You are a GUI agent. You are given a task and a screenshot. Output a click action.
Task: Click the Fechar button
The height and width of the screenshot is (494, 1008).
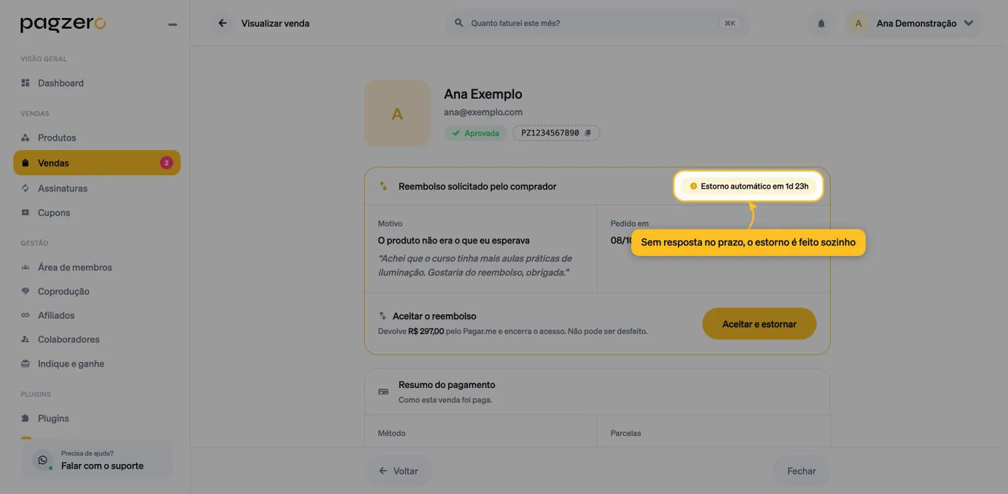pos(801,471)
